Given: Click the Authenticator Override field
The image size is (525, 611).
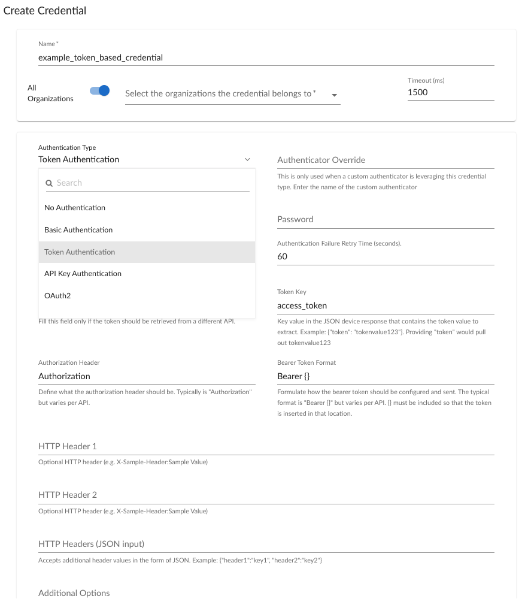Looking at the screenshot, I should pyautogui.click(x=386, y=161).
